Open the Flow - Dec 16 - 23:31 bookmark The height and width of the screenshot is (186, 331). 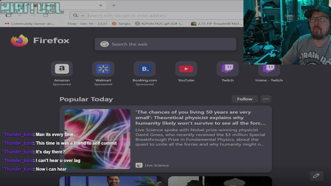[x=87, y=24]
